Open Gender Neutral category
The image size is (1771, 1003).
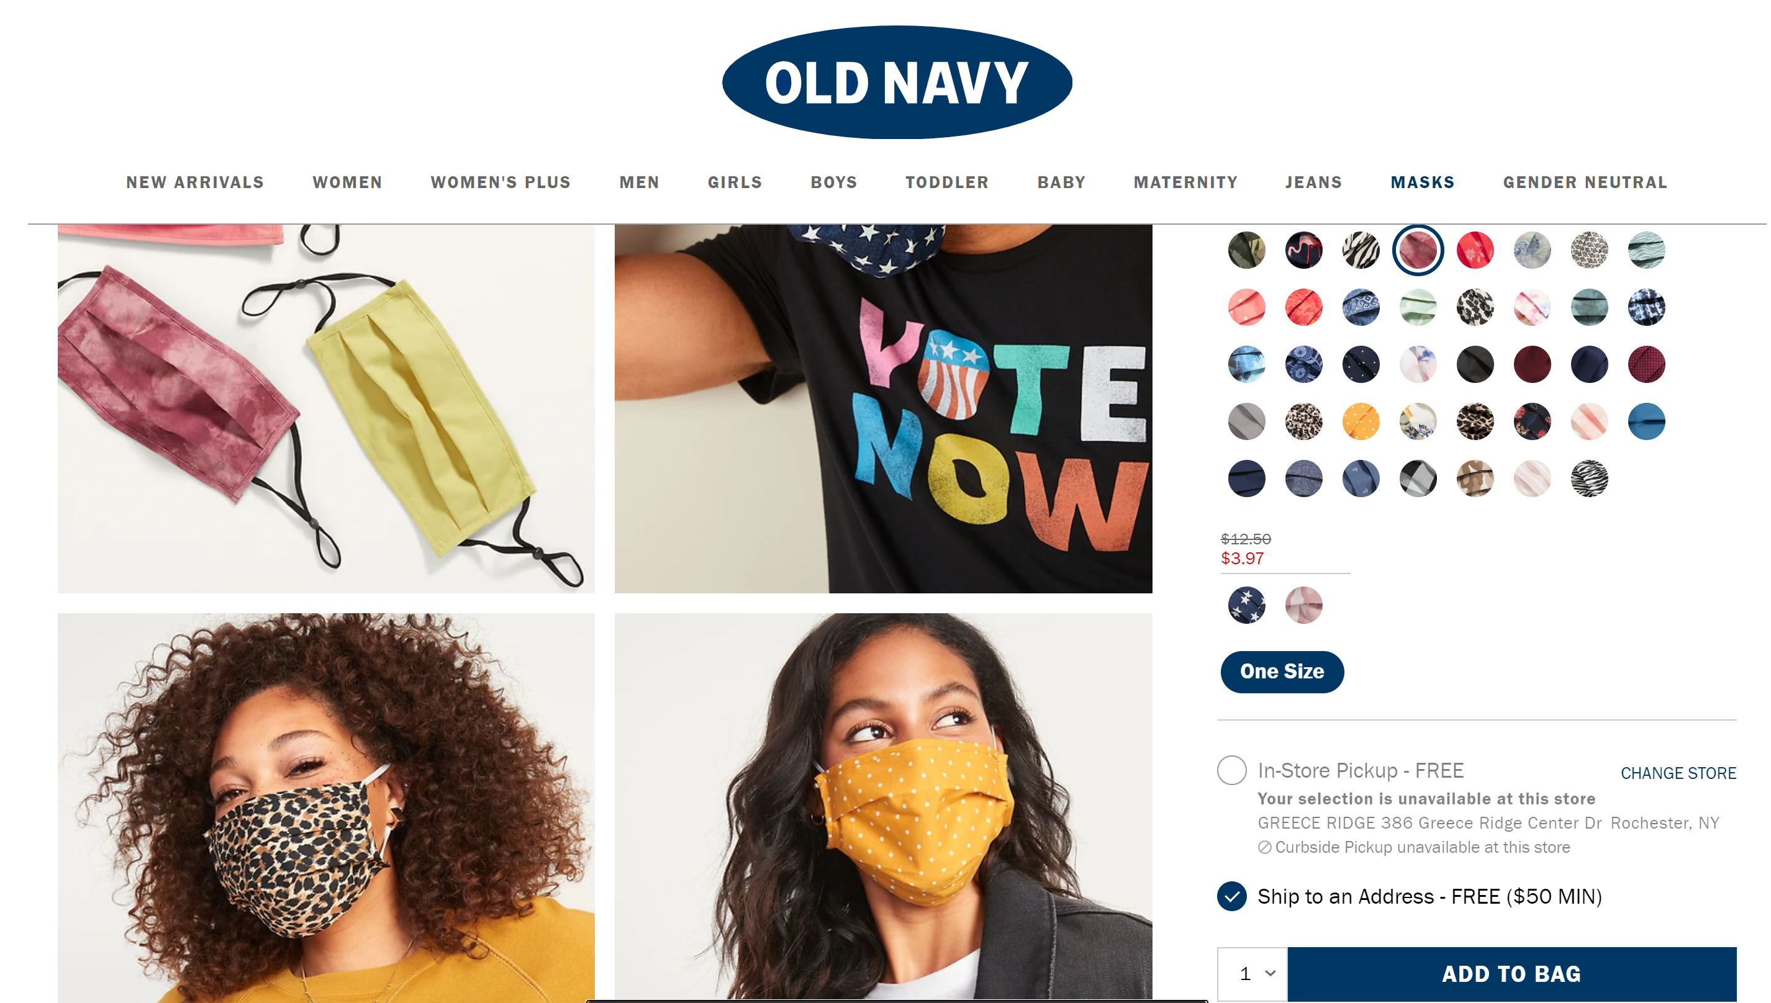pos(1584,182)
